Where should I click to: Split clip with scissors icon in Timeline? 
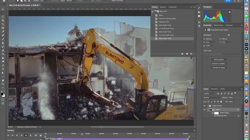coord(36,135)
